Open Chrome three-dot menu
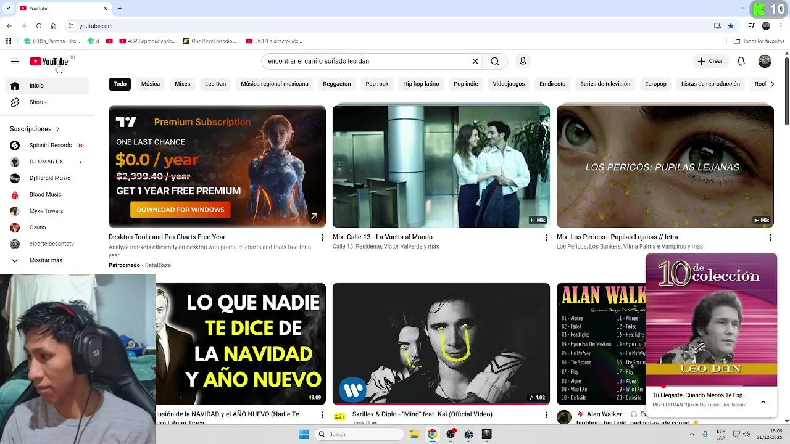This screenshot has height=444, width=790. coord(781,26)
